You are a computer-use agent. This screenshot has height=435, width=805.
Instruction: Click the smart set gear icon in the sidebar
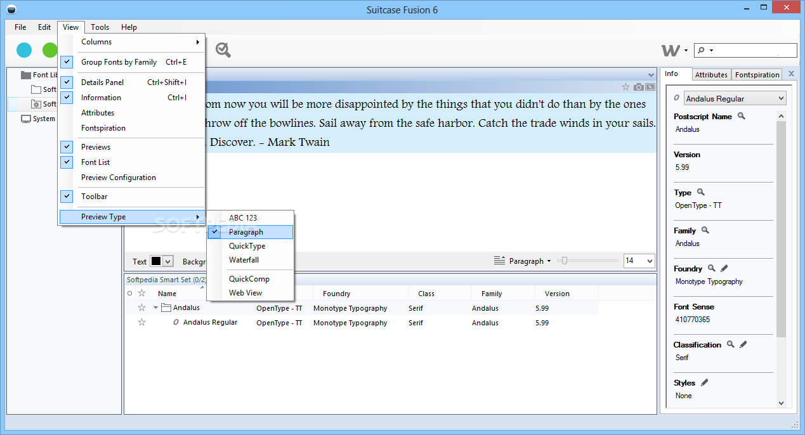[36, 104]
